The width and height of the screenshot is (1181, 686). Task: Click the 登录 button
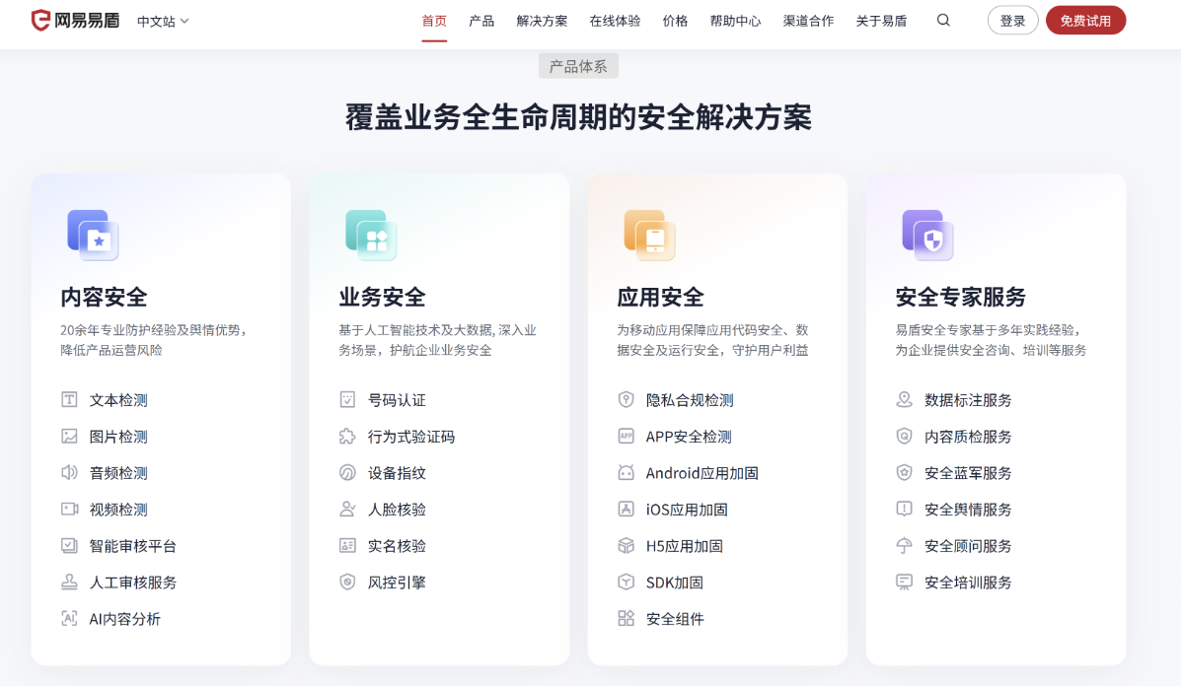[1012, 20]
